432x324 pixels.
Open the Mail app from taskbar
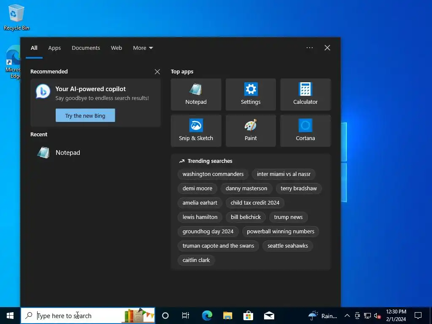269,316
